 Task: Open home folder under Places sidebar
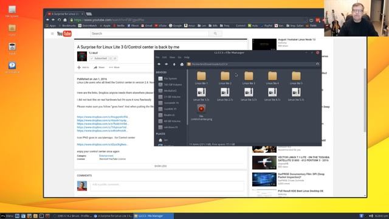(x=164, y=140)
